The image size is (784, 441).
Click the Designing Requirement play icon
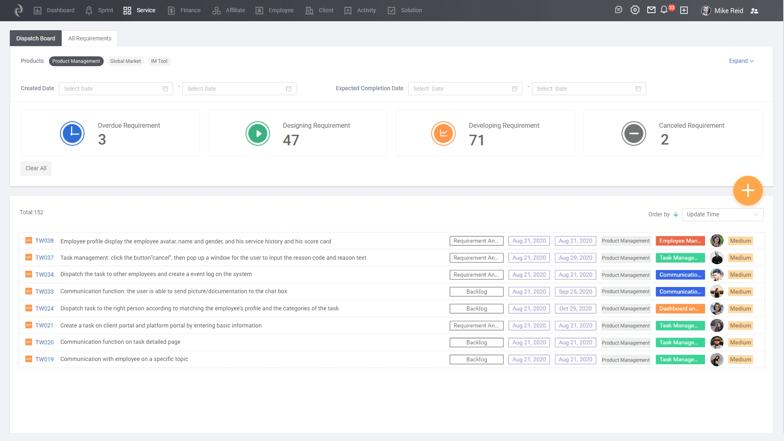pyautogui.click(x=258, y=133)
